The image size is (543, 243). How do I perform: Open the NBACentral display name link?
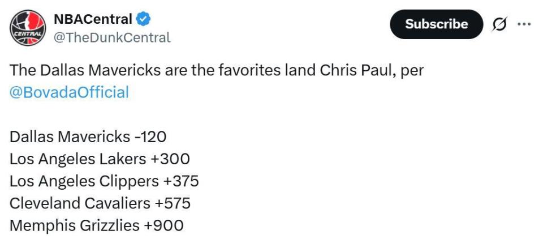coord(93,19)
